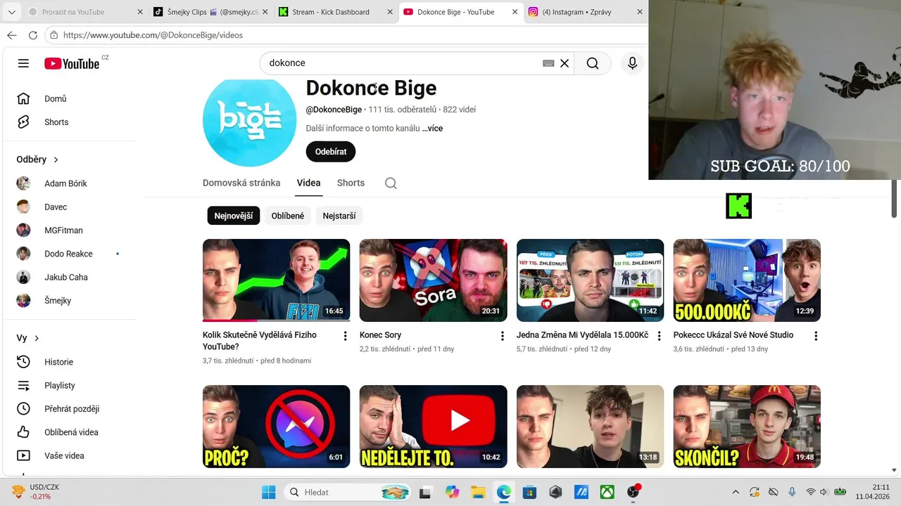
Task: Play the NEDĚLEJTE TO. thumbnail
Action: tap(433, 427)
